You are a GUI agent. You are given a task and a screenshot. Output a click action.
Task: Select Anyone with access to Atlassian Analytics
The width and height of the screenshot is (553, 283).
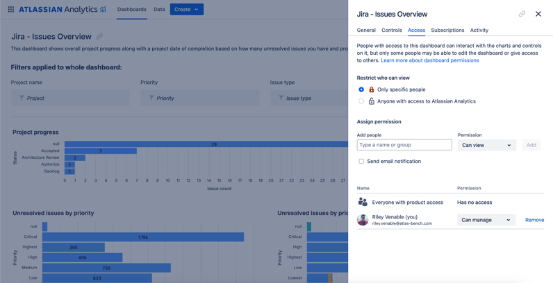coord(361,101)
